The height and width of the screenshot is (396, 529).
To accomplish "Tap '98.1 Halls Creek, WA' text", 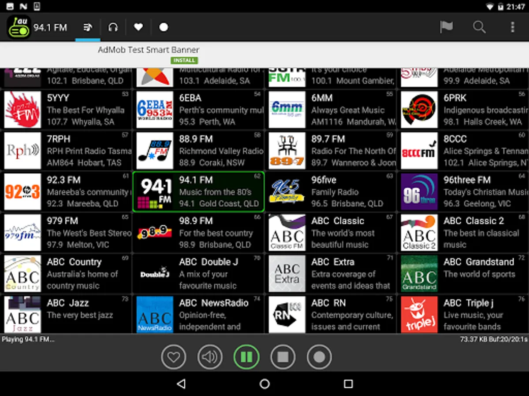I will click(483, 122).
